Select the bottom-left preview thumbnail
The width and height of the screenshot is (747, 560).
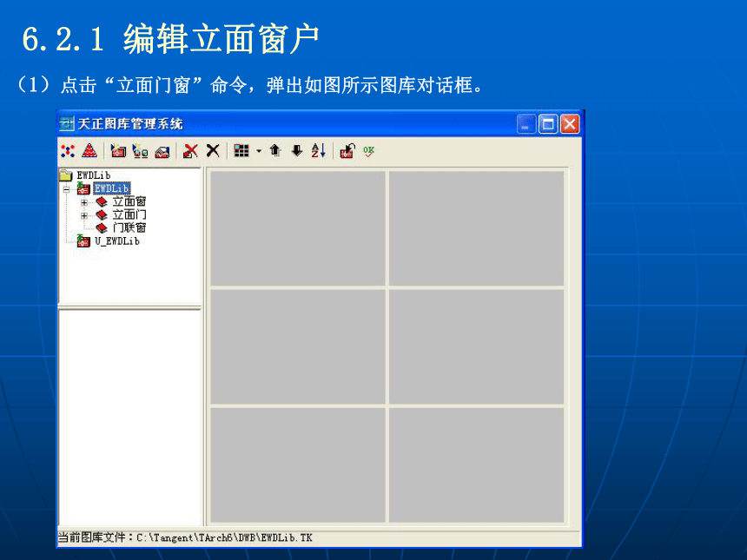click(x=298, y=465)
